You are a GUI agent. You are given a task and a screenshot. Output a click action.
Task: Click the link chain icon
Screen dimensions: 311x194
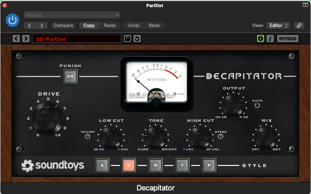[x=299, y=26]
